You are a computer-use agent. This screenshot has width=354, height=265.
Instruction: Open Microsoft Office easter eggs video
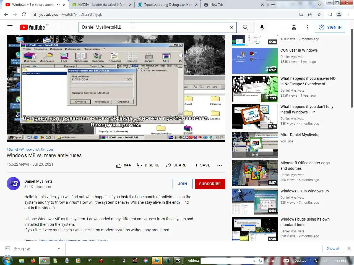point(255,173)
